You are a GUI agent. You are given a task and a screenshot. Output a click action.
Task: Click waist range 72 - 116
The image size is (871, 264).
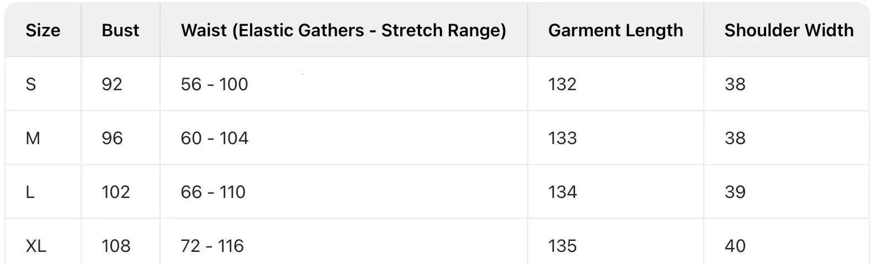[213, 246]
